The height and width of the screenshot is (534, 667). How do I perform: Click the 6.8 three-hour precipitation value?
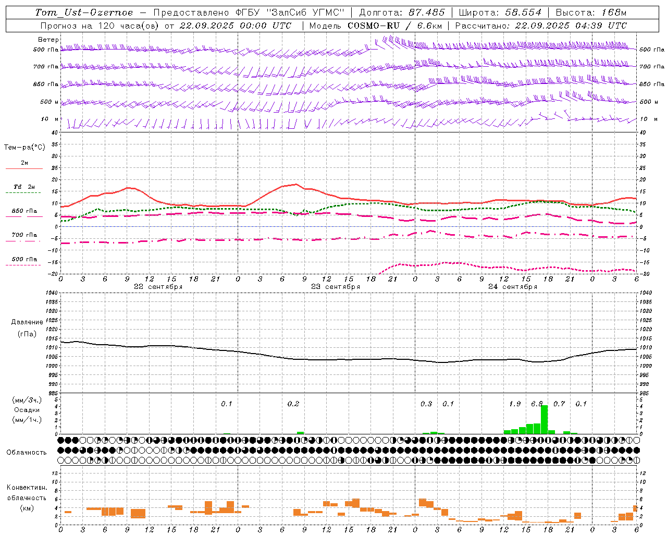(x=537, y=404)
